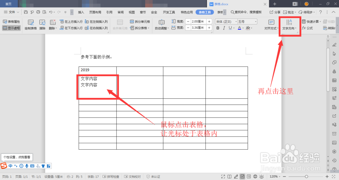Image resolution: width=339 pixels, height=180 pixels.
Task: Click the fullscreen view icon in status bar
Action: (223, 177)
